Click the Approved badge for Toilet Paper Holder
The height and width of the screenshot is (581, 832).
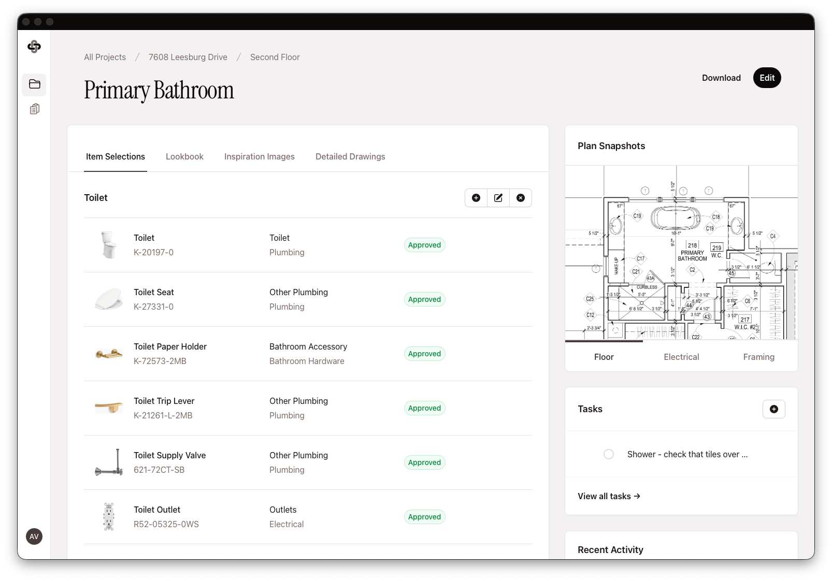[424, 354]
